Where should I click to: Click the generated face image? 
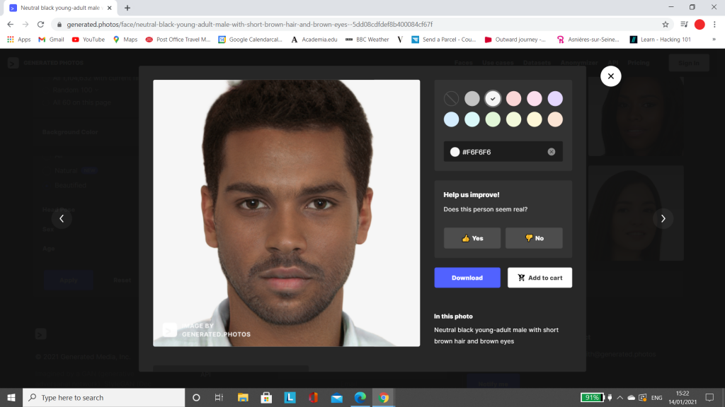[287, 213]
